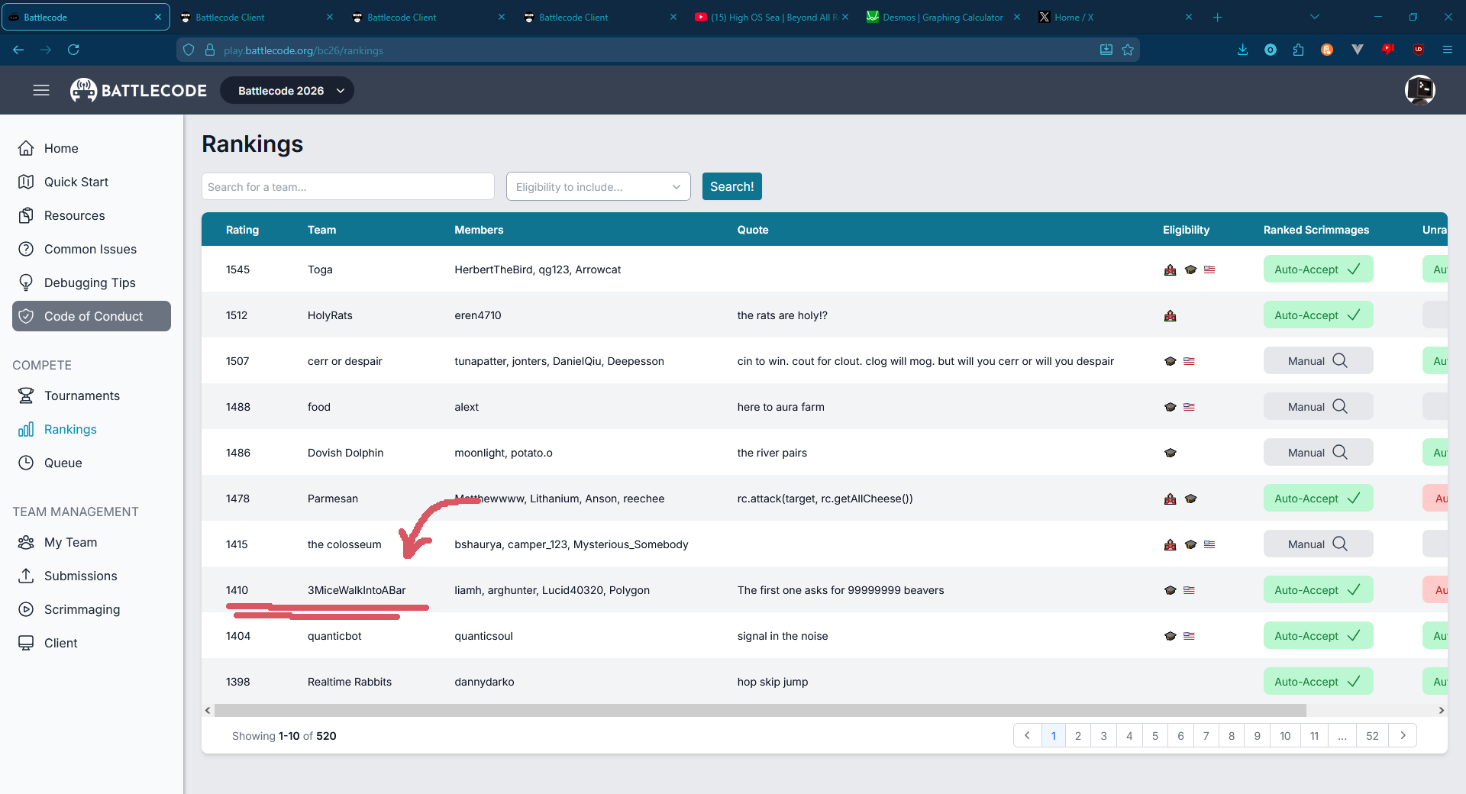Open the Eligibility to include dropdown
Viewport: 1466px width, 794px height.
598,187
